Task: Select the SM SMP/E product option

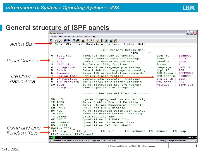Action: 58,108
